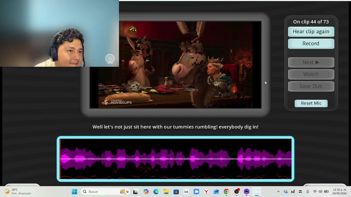The height and width of the screenshot is (197, 351).
Task: Open the Windows Start menu
Action: point(74,192)
